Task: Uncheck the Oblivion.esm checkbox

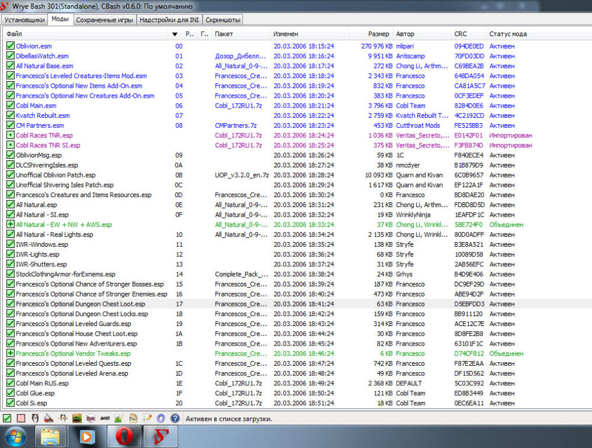Action: (10, 46)
